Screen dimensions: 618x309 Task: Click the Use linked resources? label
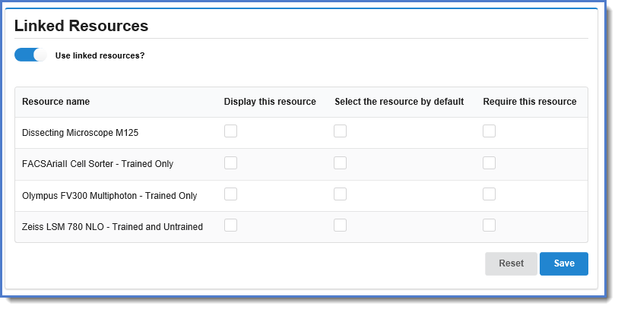coord(100,55)
